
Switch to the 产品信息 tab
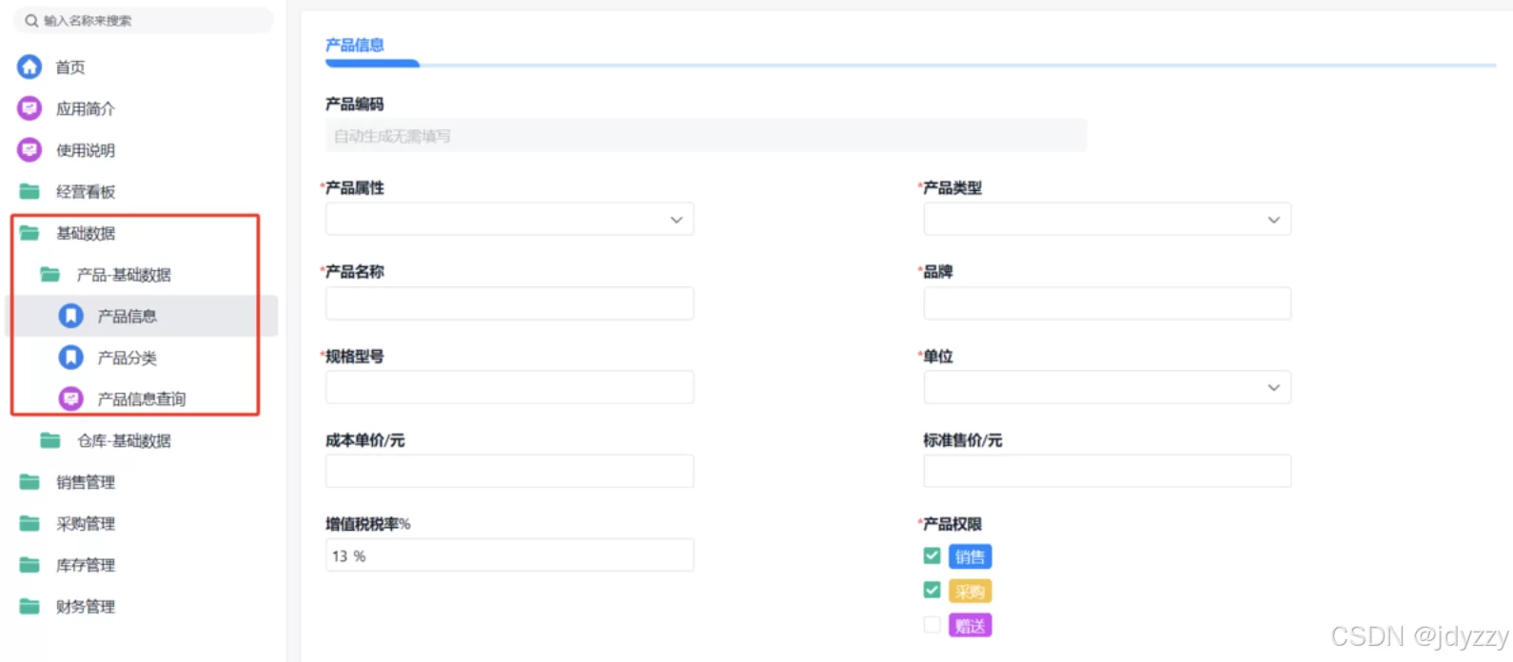(355, 46)
